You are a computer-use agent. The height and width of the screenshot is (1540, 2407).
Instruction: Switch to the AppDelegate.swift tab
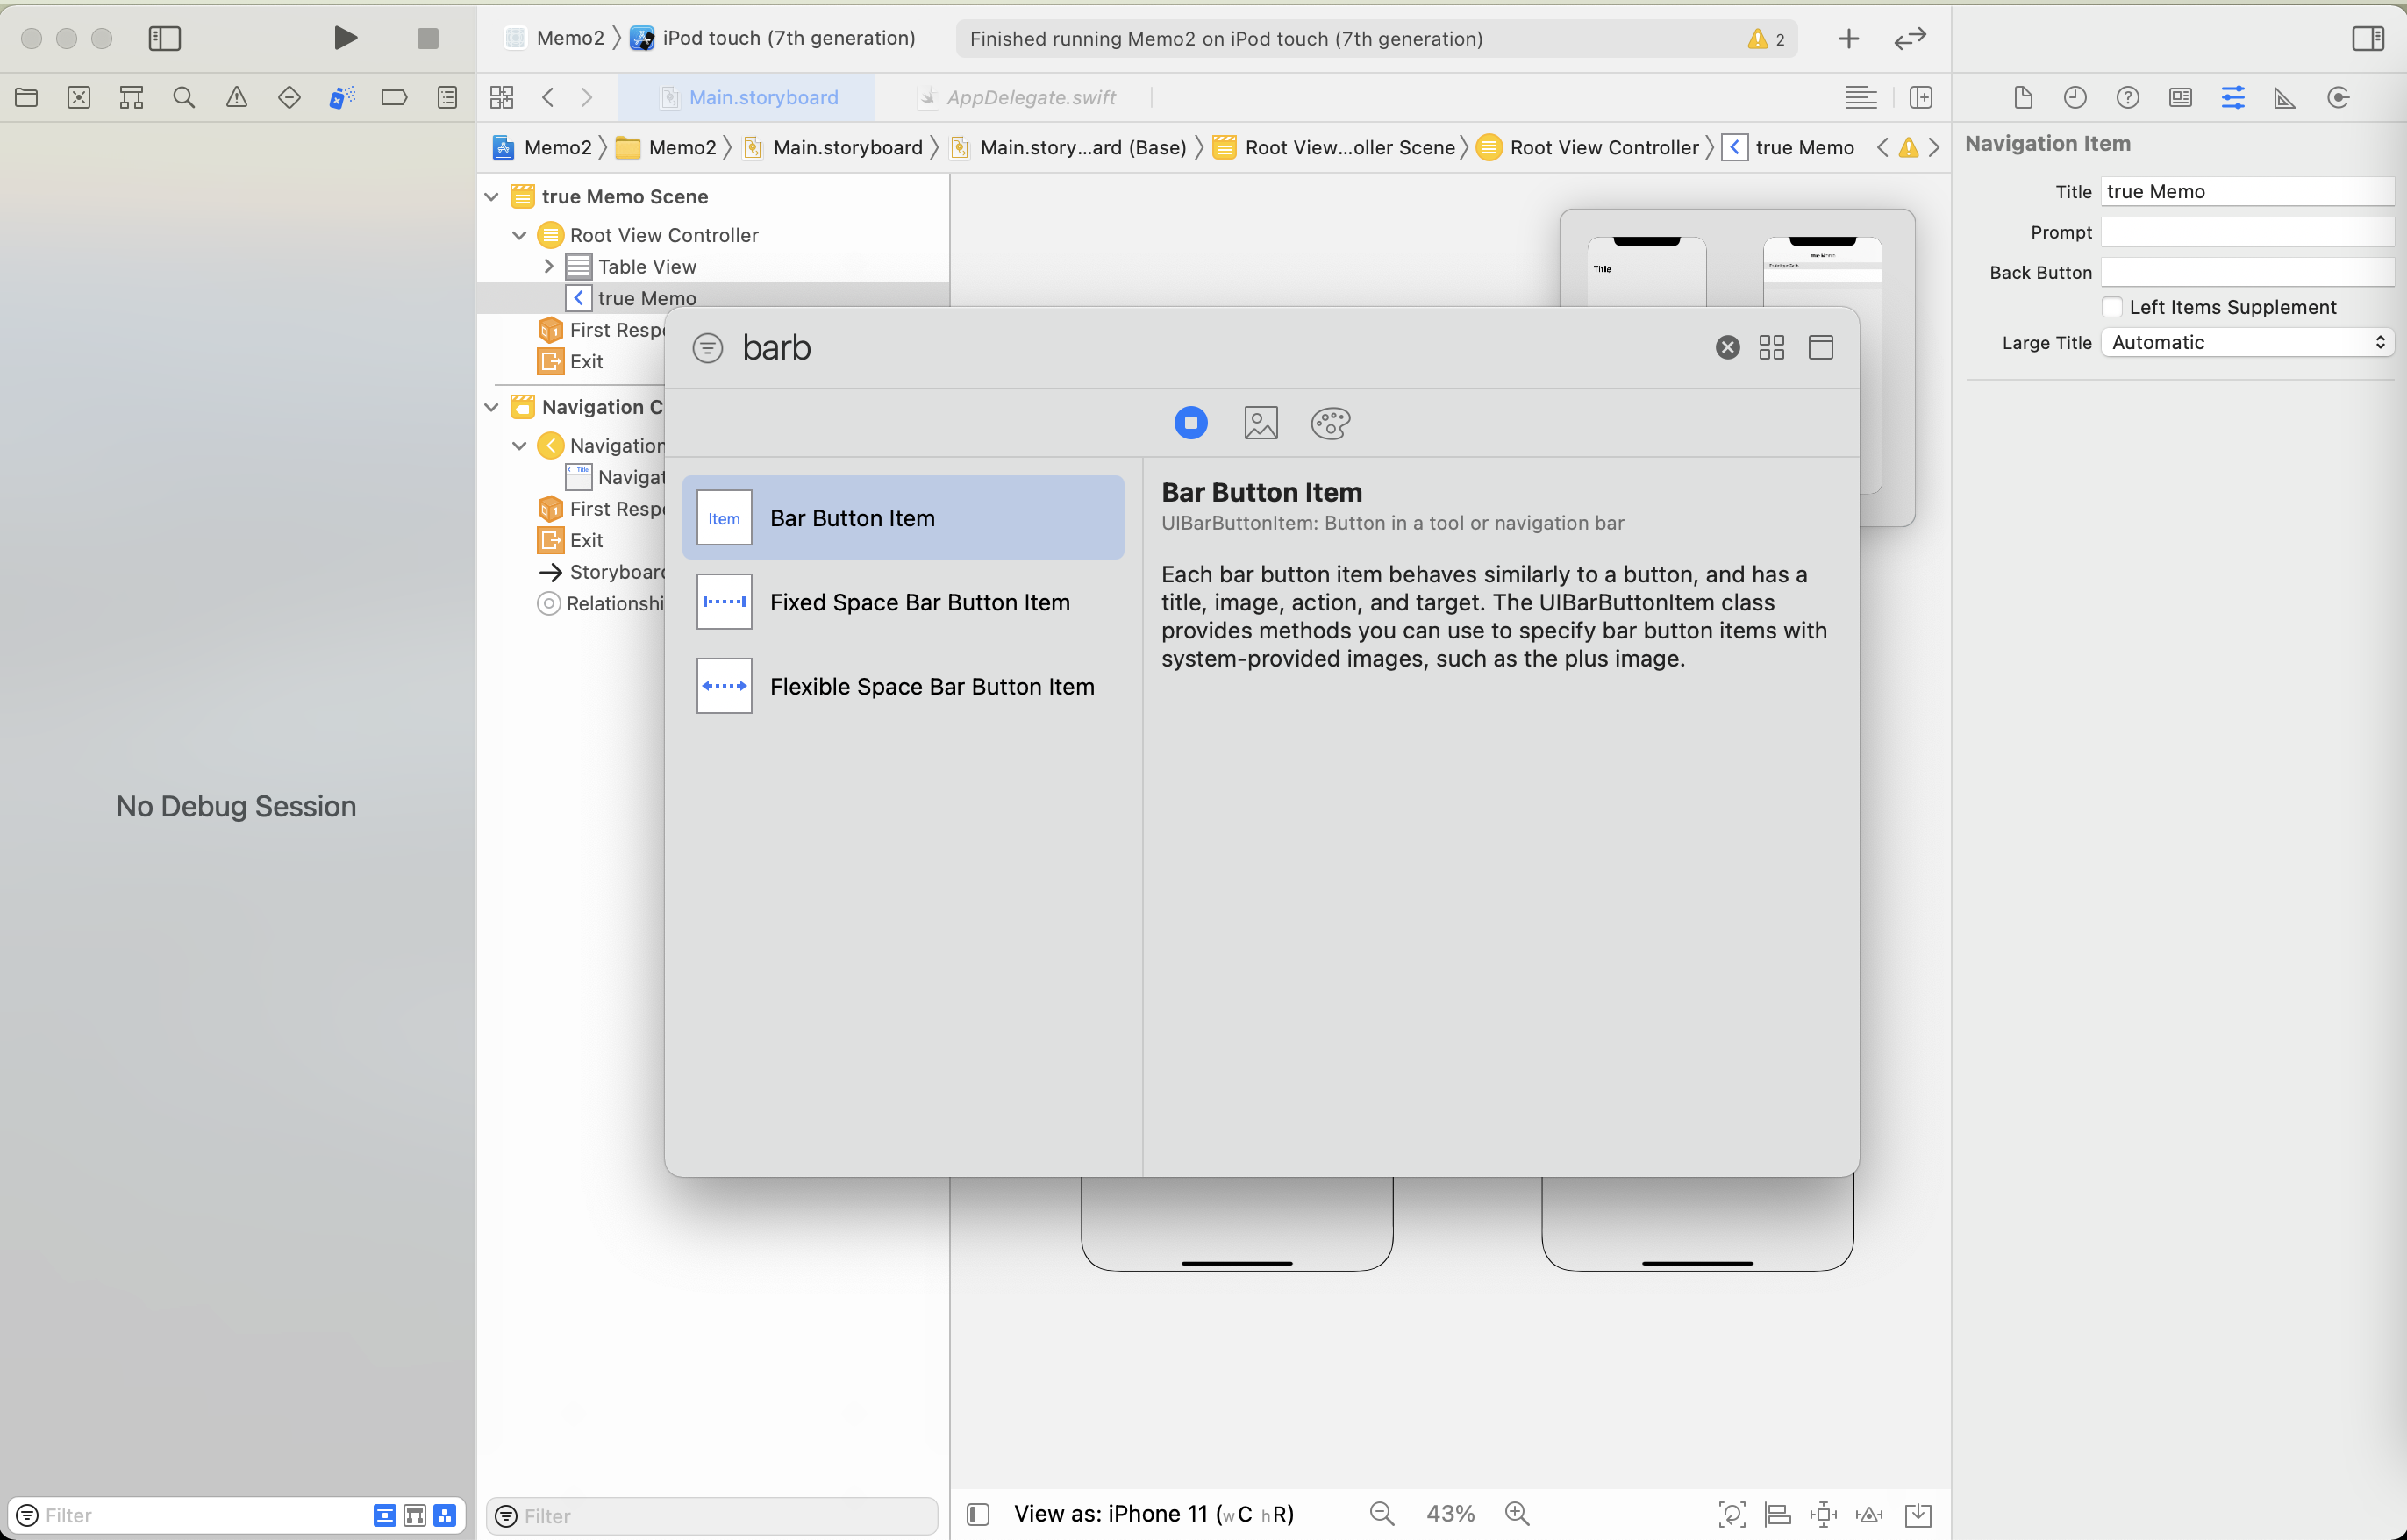click(1030, 97)
